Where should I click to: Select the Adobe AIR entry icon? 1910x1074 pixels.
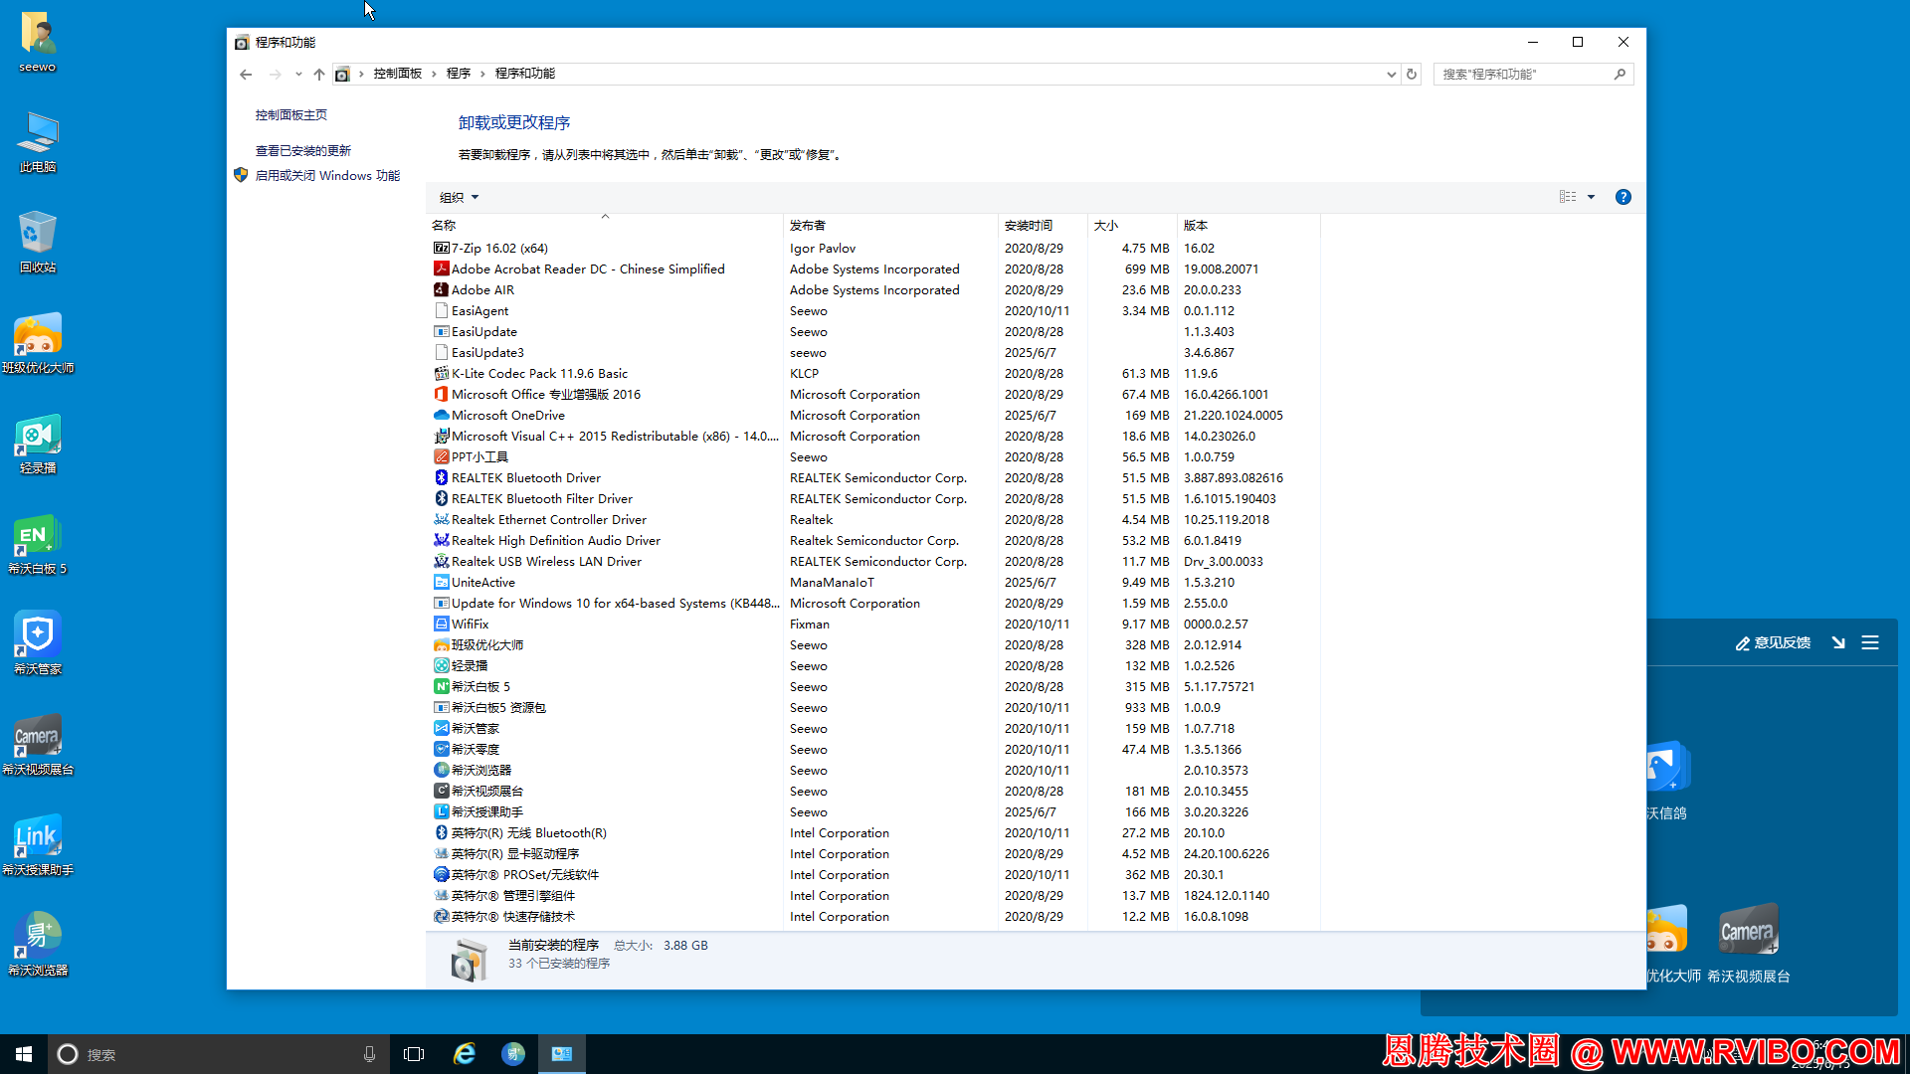pyautogui.click(x=442, y=290)
